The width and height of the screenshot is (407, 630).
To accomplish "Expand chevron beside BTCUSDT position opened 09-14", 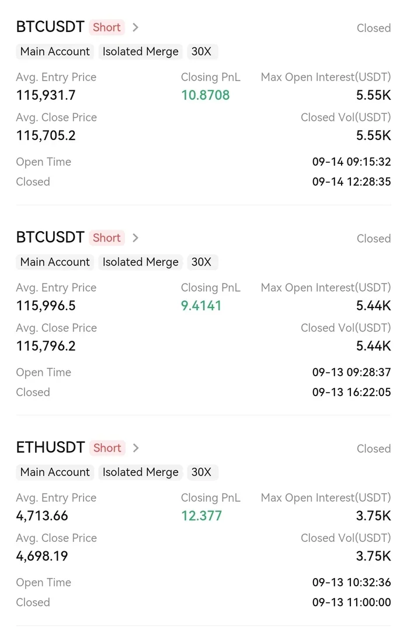I will tap(135, 27).
